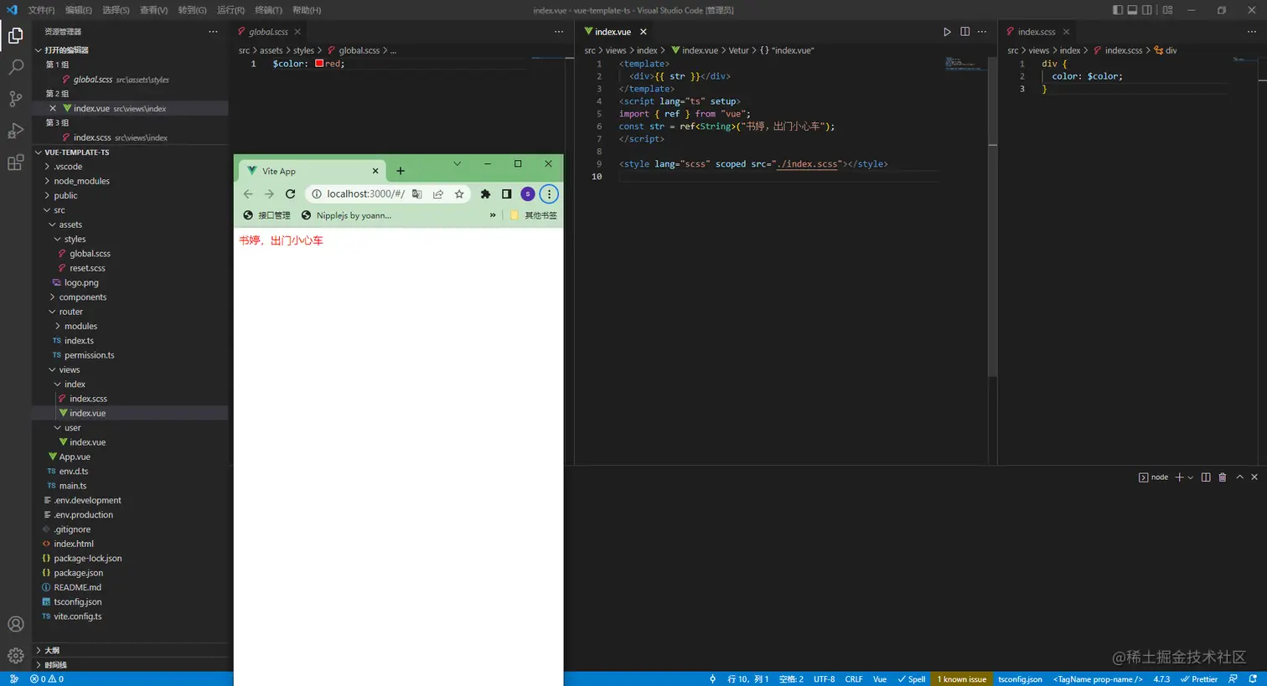The width and height of the screenshot is (1267, 686).
Task: Open the Extensions view
Action: [15, 162]
